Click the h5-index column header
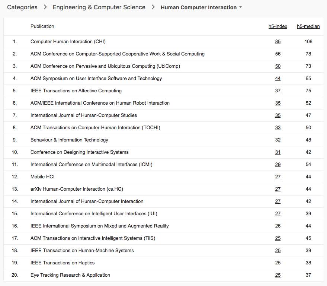The width and height of the screenshot is (327, 286). 278,26
